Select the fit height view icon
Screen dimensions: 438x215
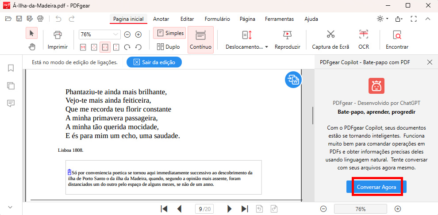[116, 47]
